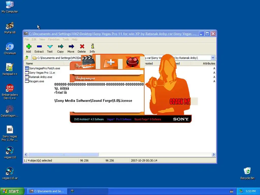The image size is (260, 195).
Task: Open the View menu
Action: click(42, 39)
